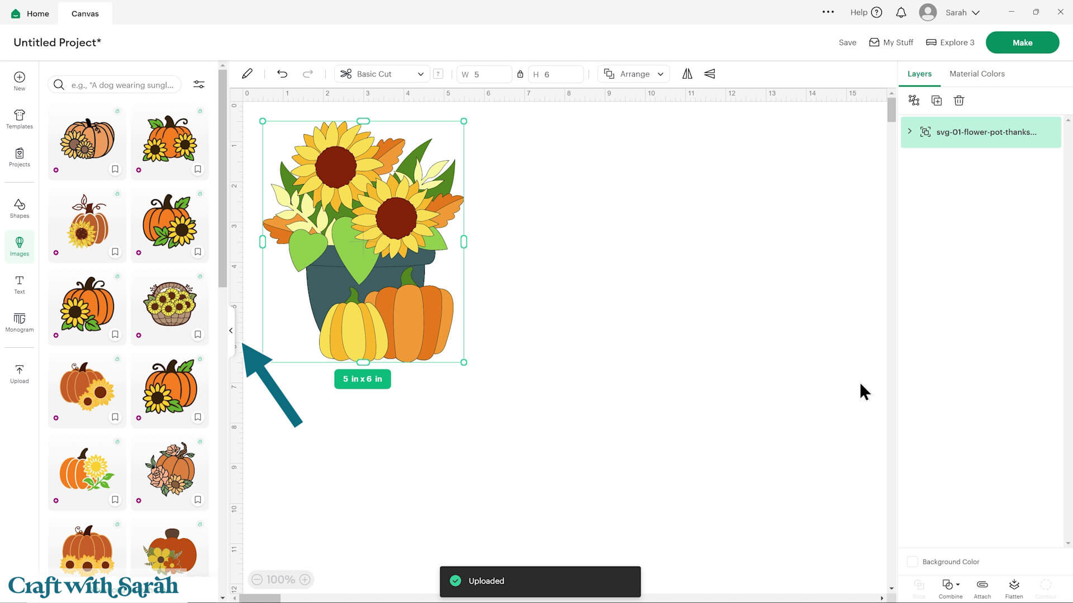Click the Undo arrow icon
The height and width of the screenshot is (603, 1073).
point(282,74)
